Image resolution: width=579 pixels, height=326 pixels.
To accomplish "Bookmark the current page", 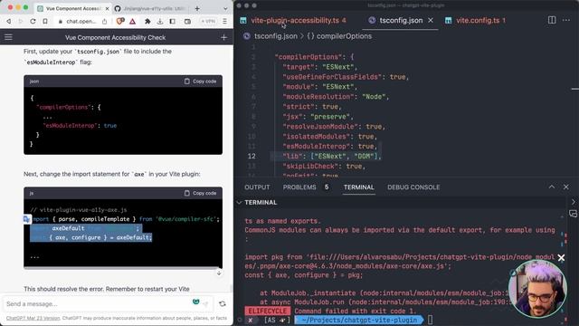I will pyautogui.click(x=45, y=22).
